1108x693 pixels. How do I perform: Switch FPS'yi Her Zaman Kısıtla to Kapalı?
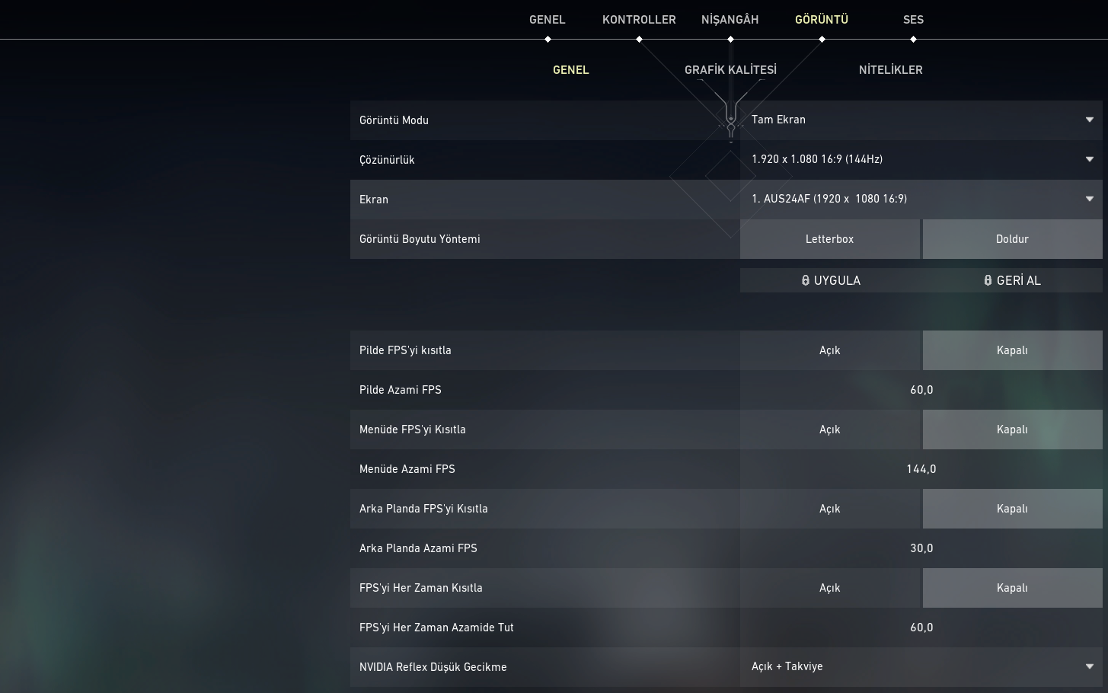pyautogui.click(x=1012, y=588)
